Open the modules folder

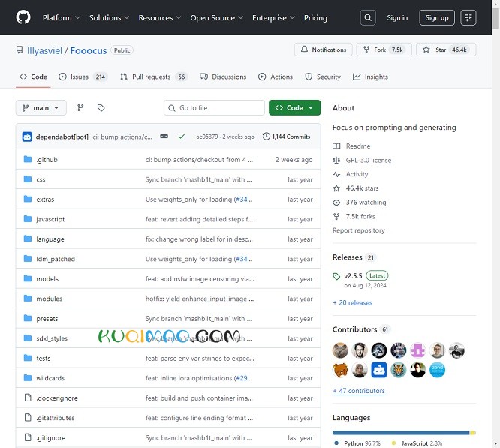tap(49, 299)
